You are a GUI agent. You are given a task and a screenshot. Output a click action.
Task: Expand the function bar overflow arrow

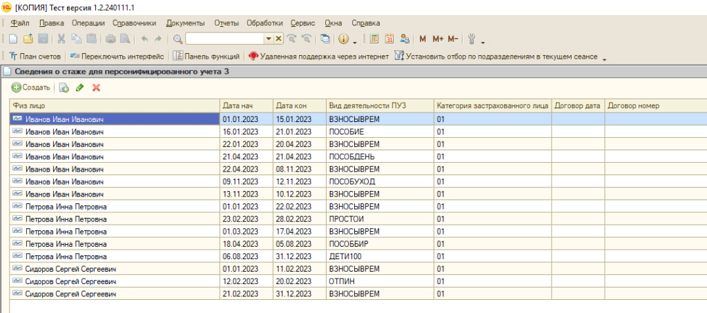click(x=604, y=59)
